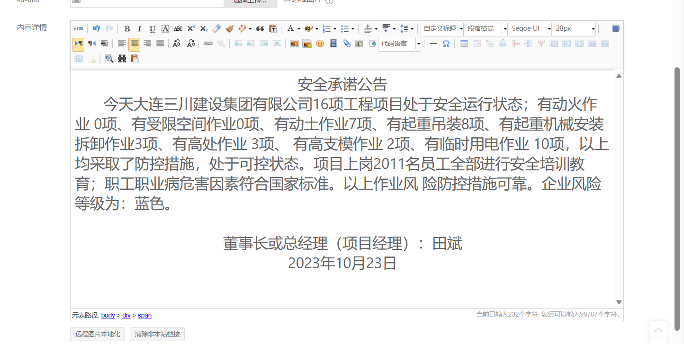This screenshot has width=684, height=344.
Task: Expand background highlight color dropdown arrow
Action: coord(316,29)
